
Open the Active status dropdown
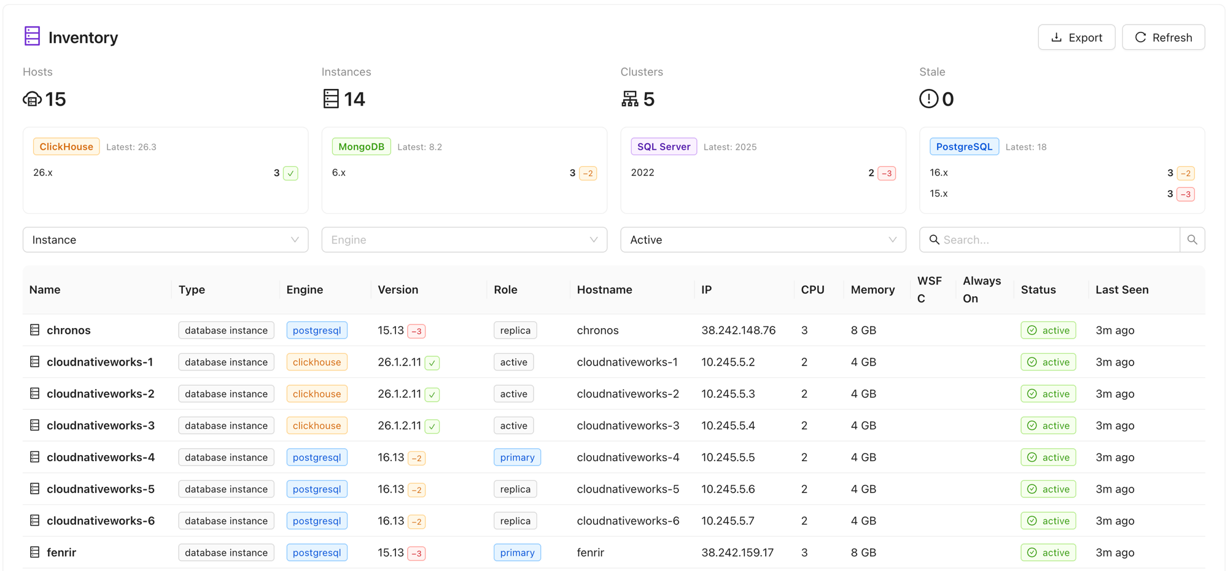click(763, 240)
